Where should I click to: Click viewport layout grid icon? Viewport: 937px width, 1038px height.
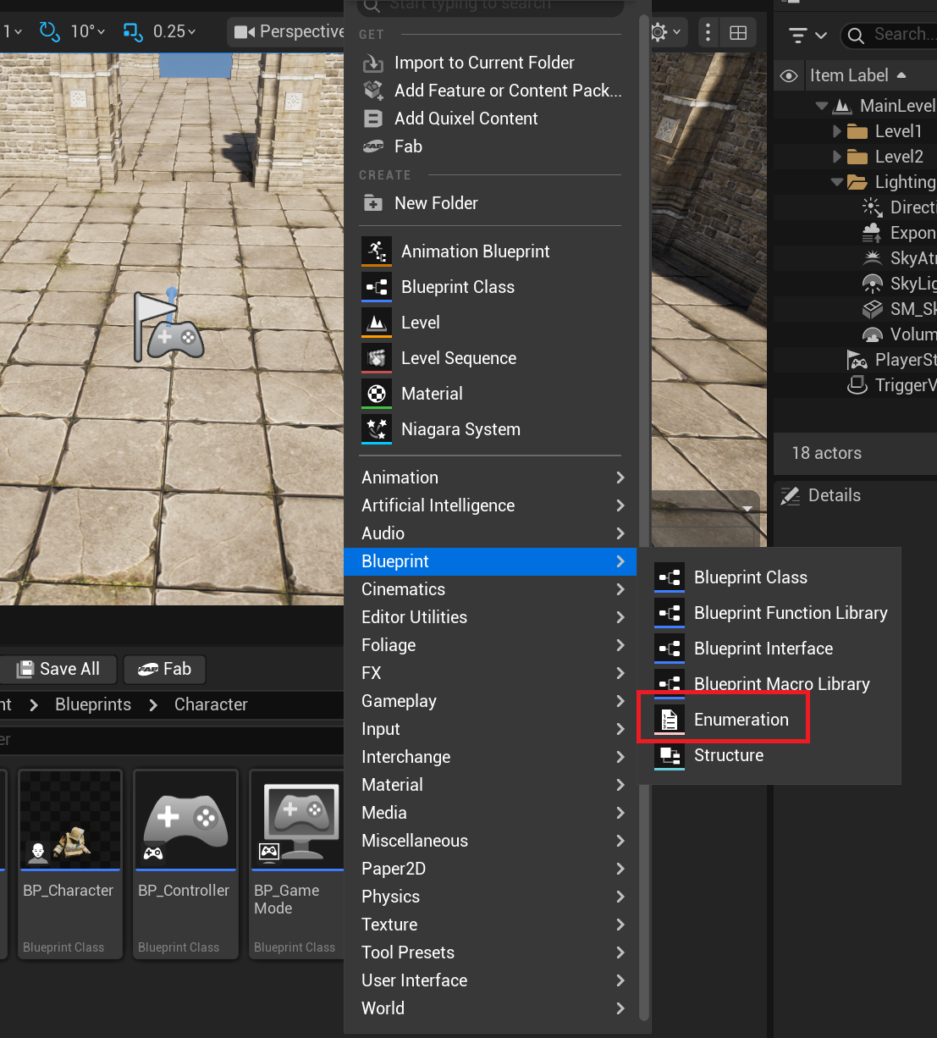tap(738, 32)
